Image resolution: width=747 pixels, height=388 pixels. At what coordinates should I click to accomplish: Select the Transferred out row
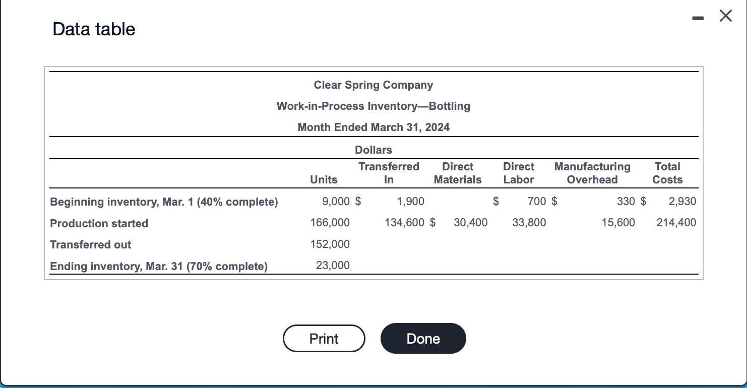90,244
